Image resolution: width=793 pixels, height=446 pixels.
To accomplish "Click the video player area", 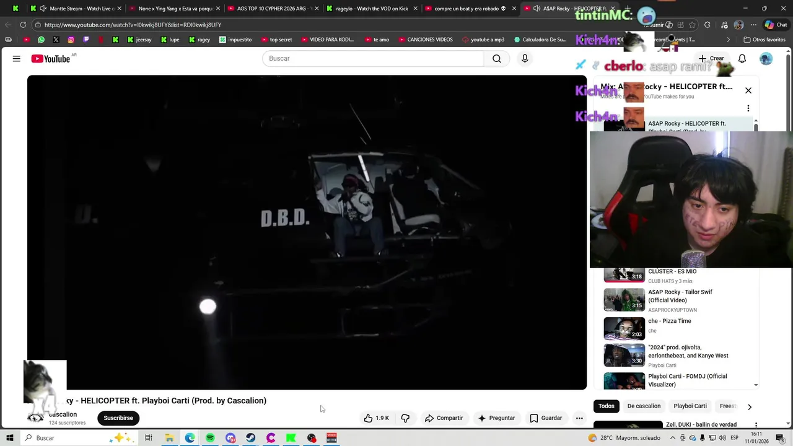I will click(x=307, y=232).
